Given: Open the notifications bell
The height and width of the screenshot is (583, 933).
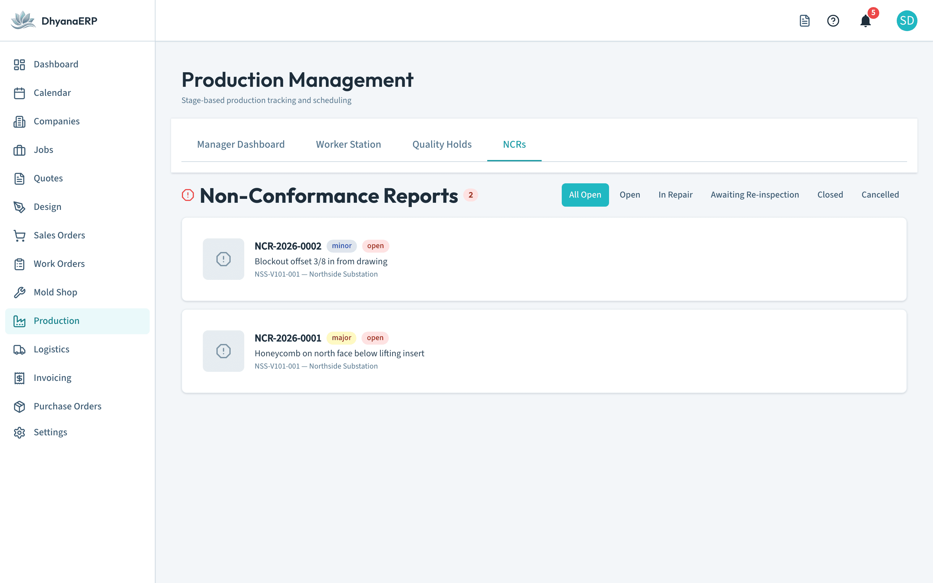Looking at the screenshot, I should coord(866,20).
